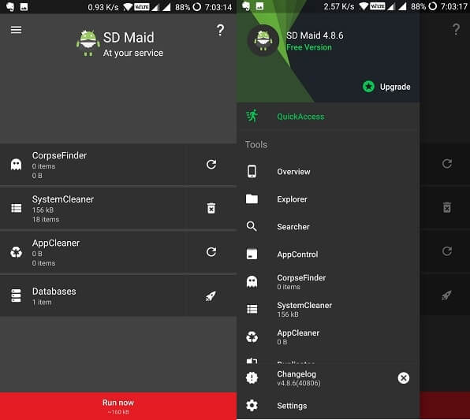This screenshot has height=420, width=470.
Task: Open the Databases card on main screen
Action: click(94, 296)
